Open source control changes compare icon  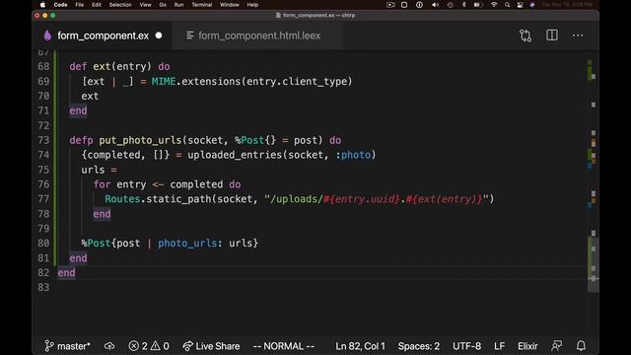pos(526,35)
